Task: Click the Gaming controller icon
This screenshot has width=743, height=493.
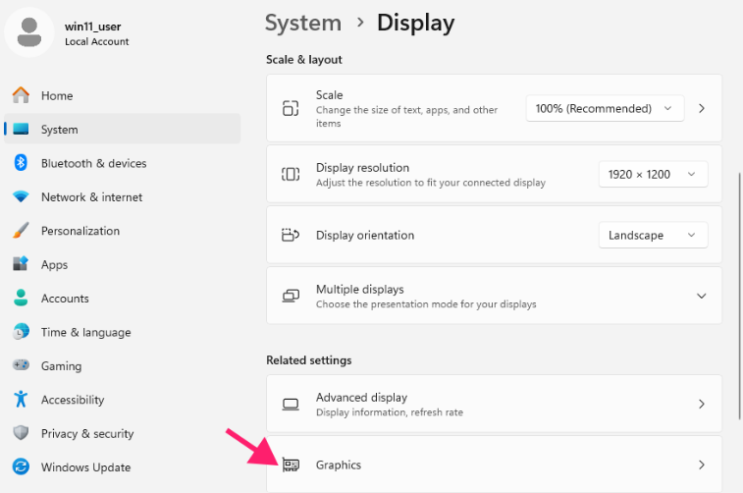Action: [x=21, y=365]
